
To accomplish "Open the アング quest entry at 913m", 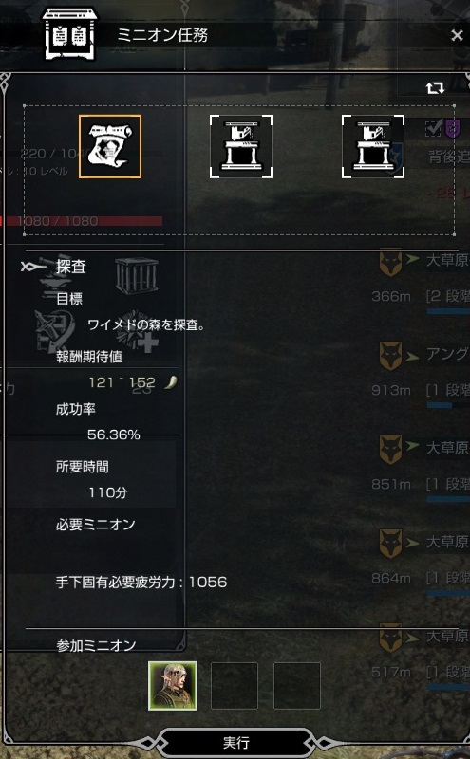I will (x=447, y=354).
